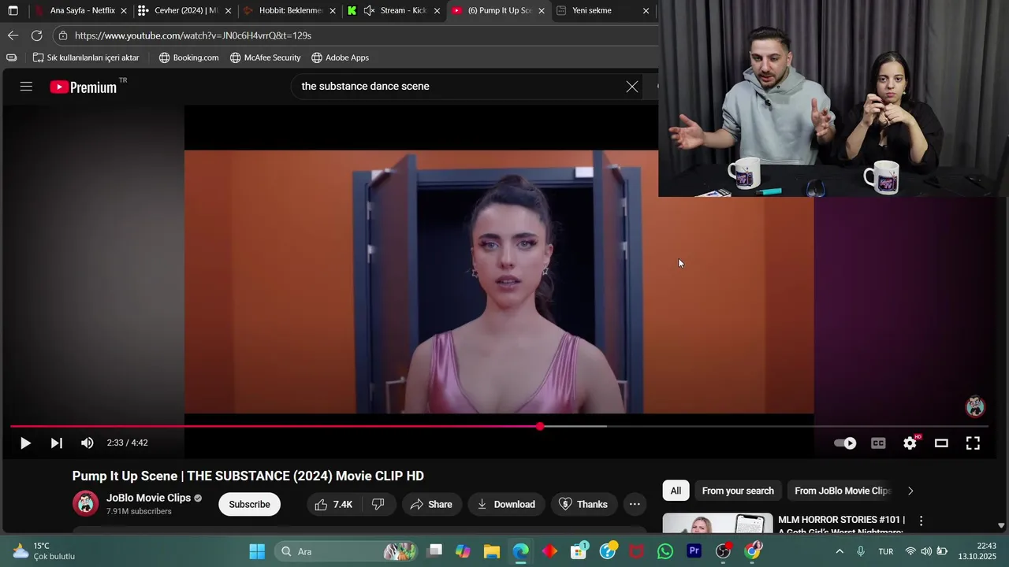Reload the current page
Viewport: 1009px width, 567px height.
pyautogui.click(x=36, y=35)
